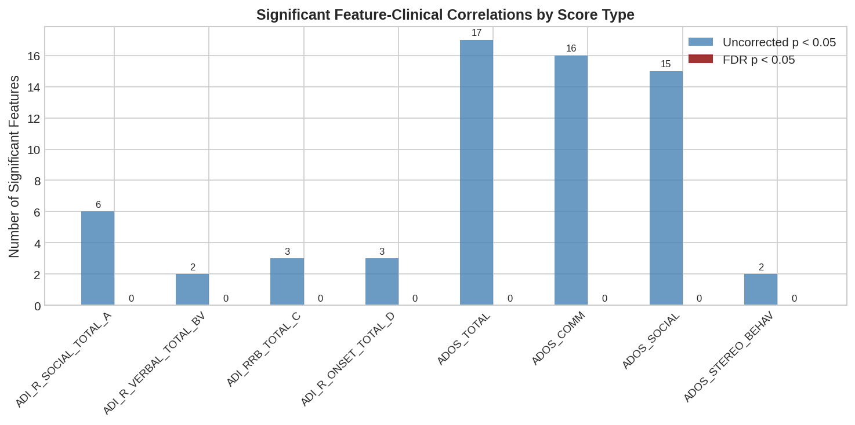
Task: Click the blue ADOS_COMM bar
Action: click(x=571, y=180)
